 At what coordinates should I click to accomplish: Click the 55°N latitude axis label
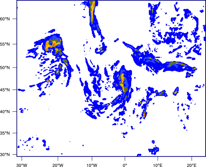coord(5,44)
